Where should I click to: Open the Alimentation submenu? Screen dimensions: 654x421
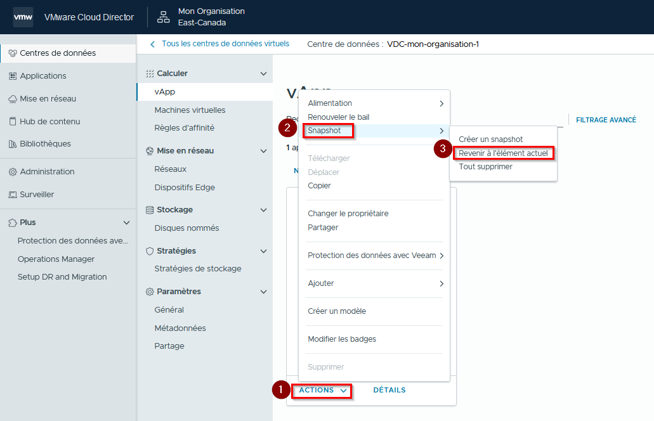click(x=374, y=103)
